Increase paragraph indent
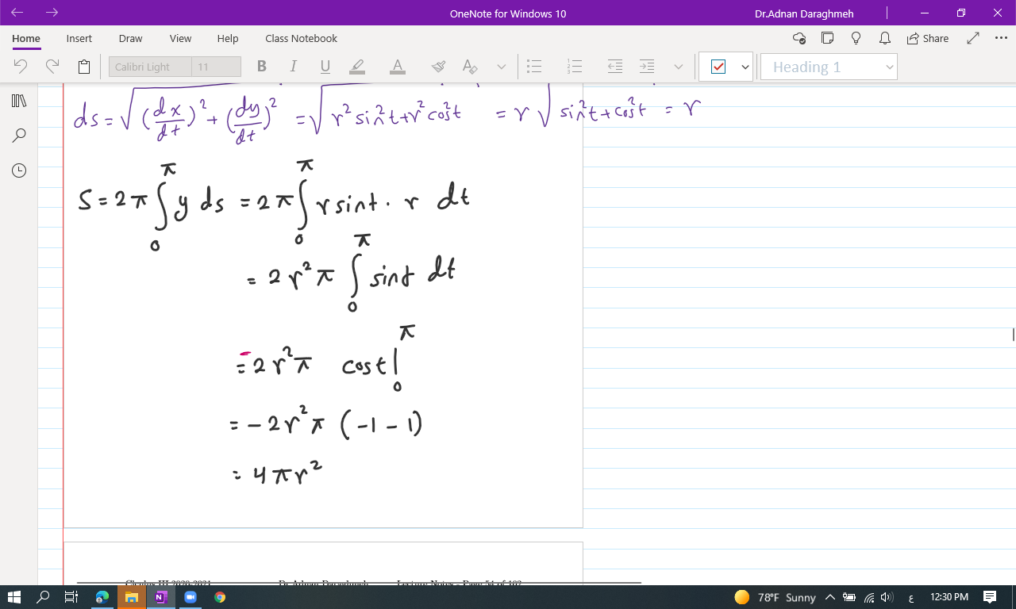 click(x=647, y=67)
